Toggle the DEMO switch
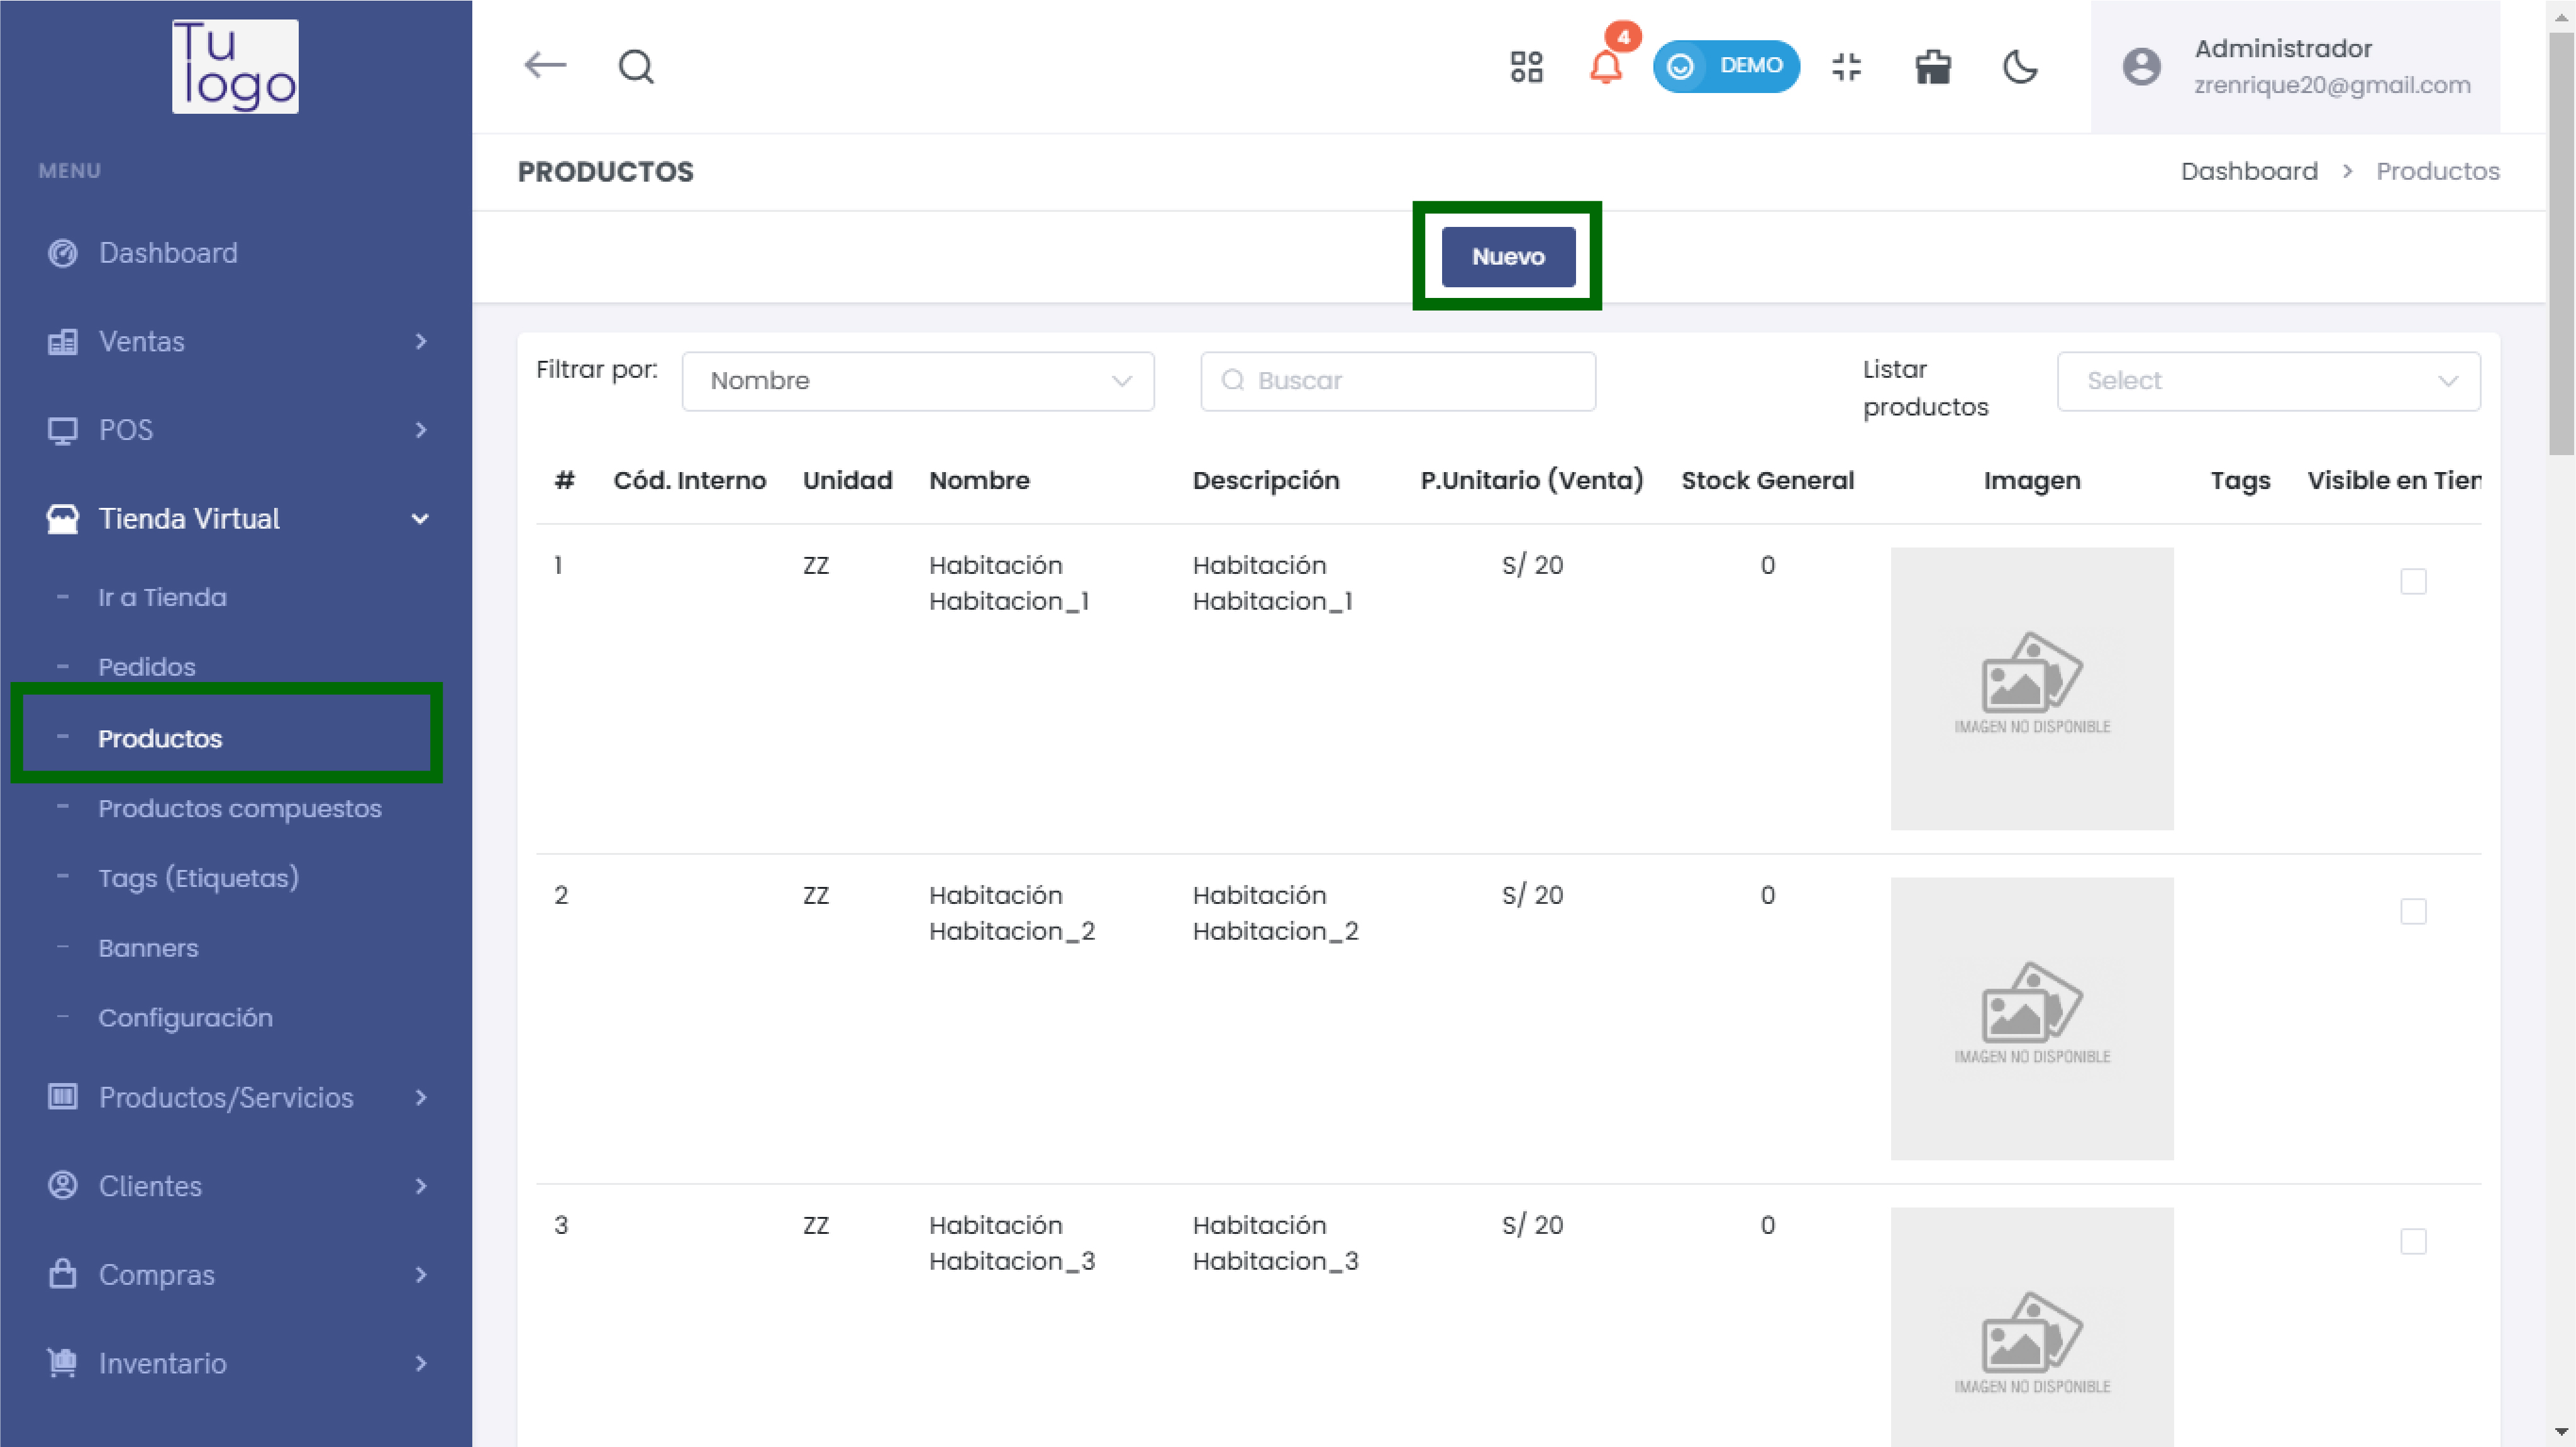Image resolution: width=2576 pixels, height=1447 pixels. [1726, 67]
